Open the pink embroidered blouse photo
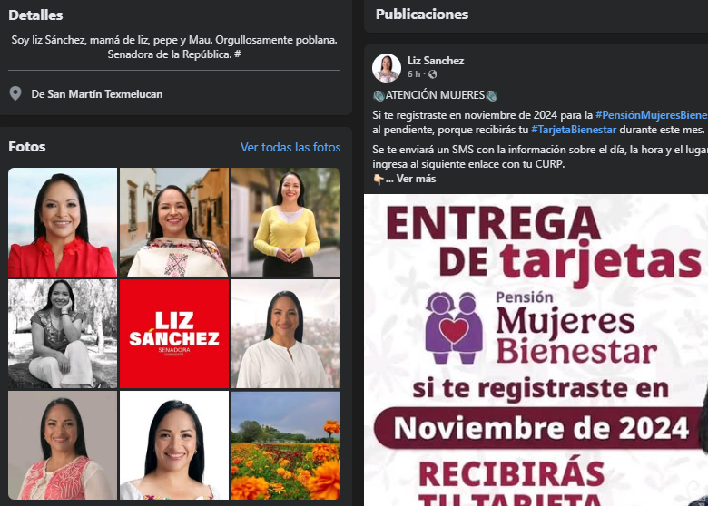Screen dimensions: 708x506 [x=63, y=445]
